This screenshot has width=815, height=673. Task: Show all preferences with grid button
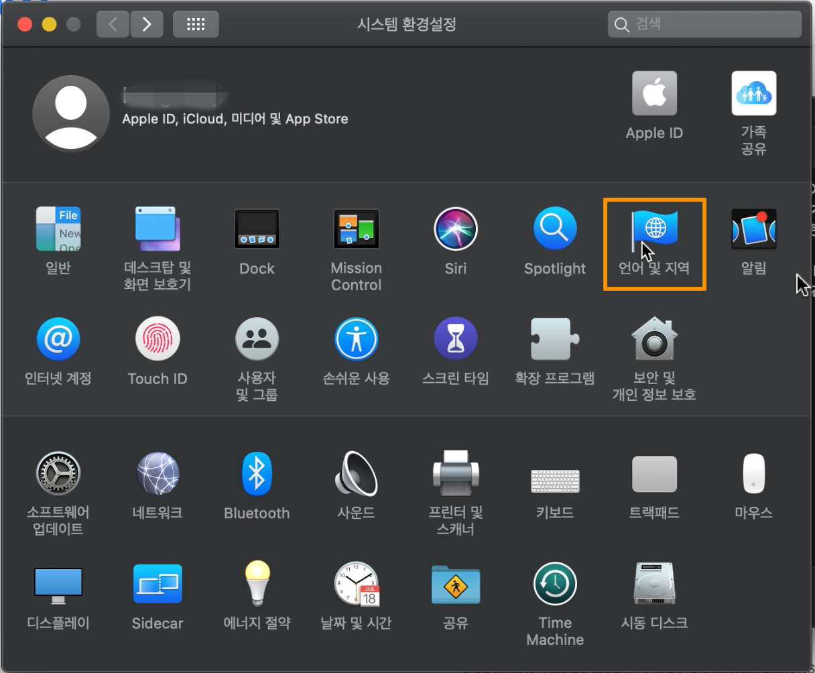click(x=196, y=25)
